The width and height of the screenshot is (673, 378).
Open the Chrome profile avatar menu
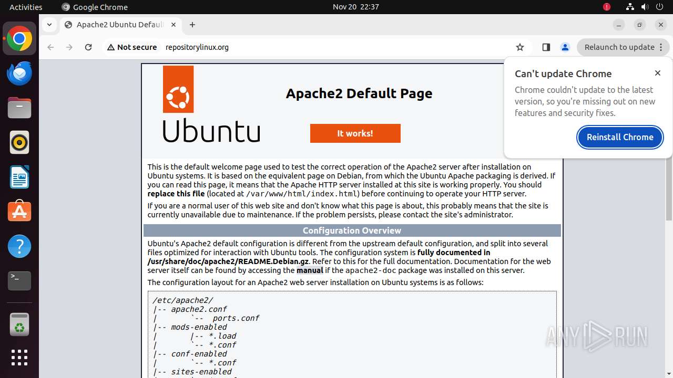tap(565, 47)
